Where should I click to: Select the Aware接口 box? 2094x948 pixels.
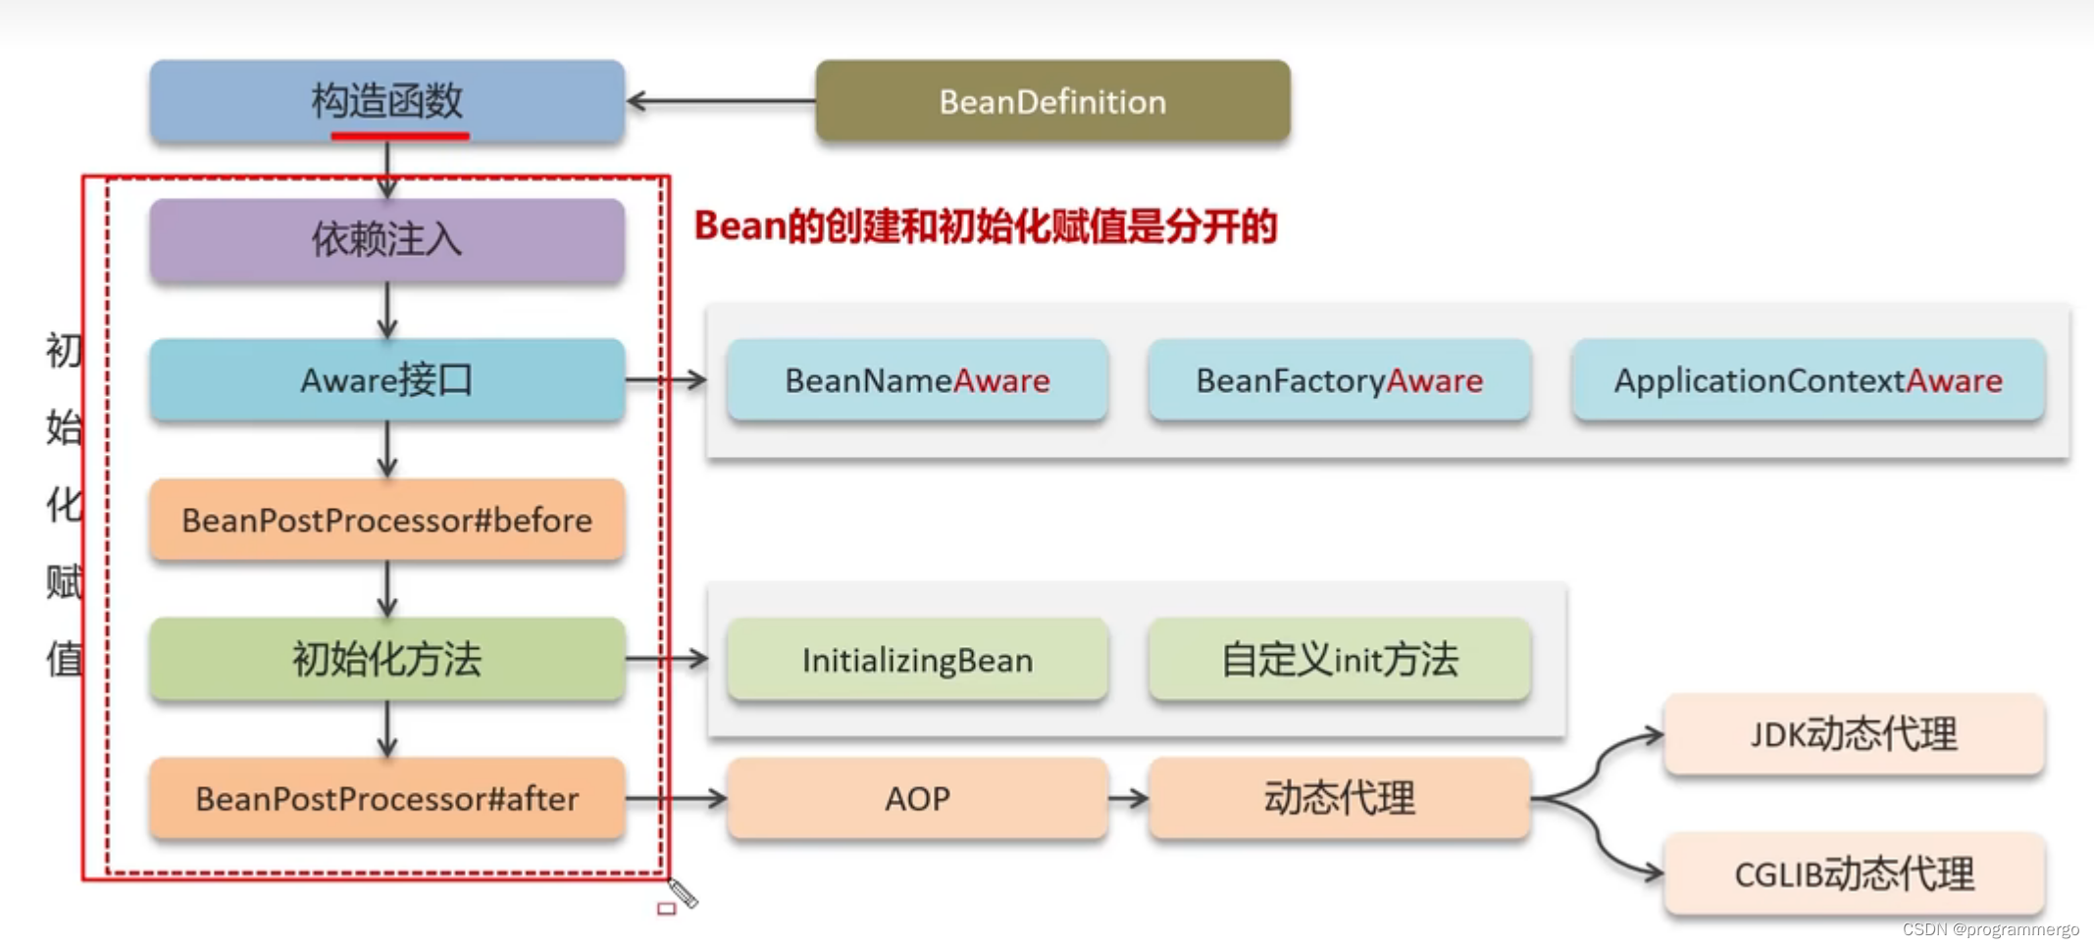pyautogui.click(x=387, y=380)
